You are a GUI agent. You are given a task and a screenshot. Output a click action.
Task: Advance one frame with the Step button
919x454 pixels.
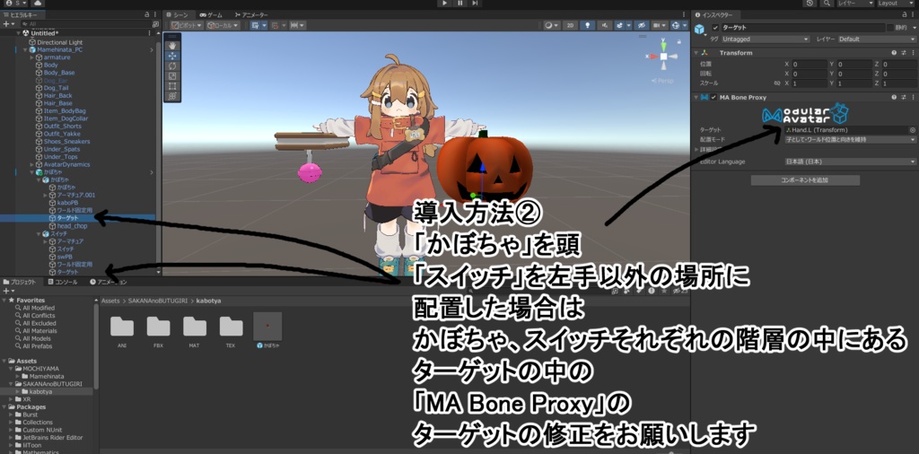[474, 4]
